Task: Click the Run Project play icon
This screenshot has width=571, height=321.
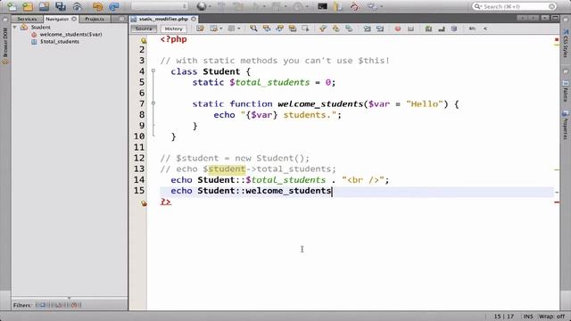Action: pos(256,6)
